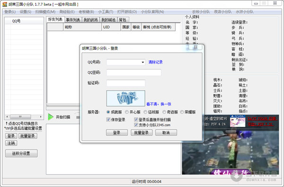
Task: Select the 开心服 server radio button
Action: click(127, 112)
